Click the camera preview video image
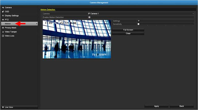 pos(77,39)
